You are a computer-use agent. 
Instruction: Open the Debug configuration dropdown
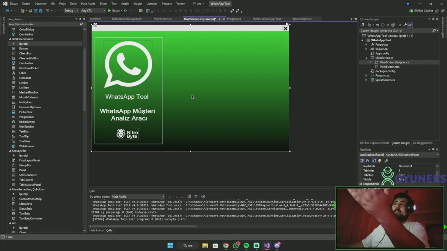[x=71, y=11]
